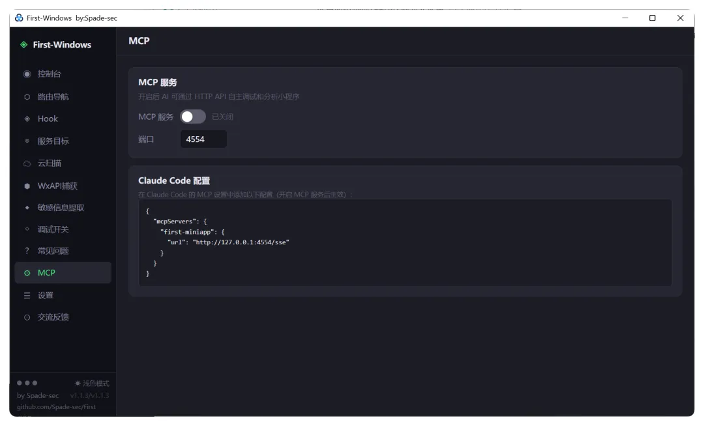Click the "mcpServers" key in config
The width and height of the screenshot is (704, 426).
(x=175, y=221)
